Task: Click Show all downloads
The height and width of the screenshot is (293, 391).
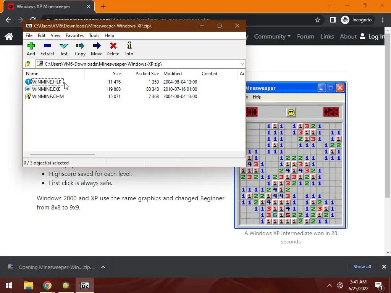Action: tap(362, 267)
